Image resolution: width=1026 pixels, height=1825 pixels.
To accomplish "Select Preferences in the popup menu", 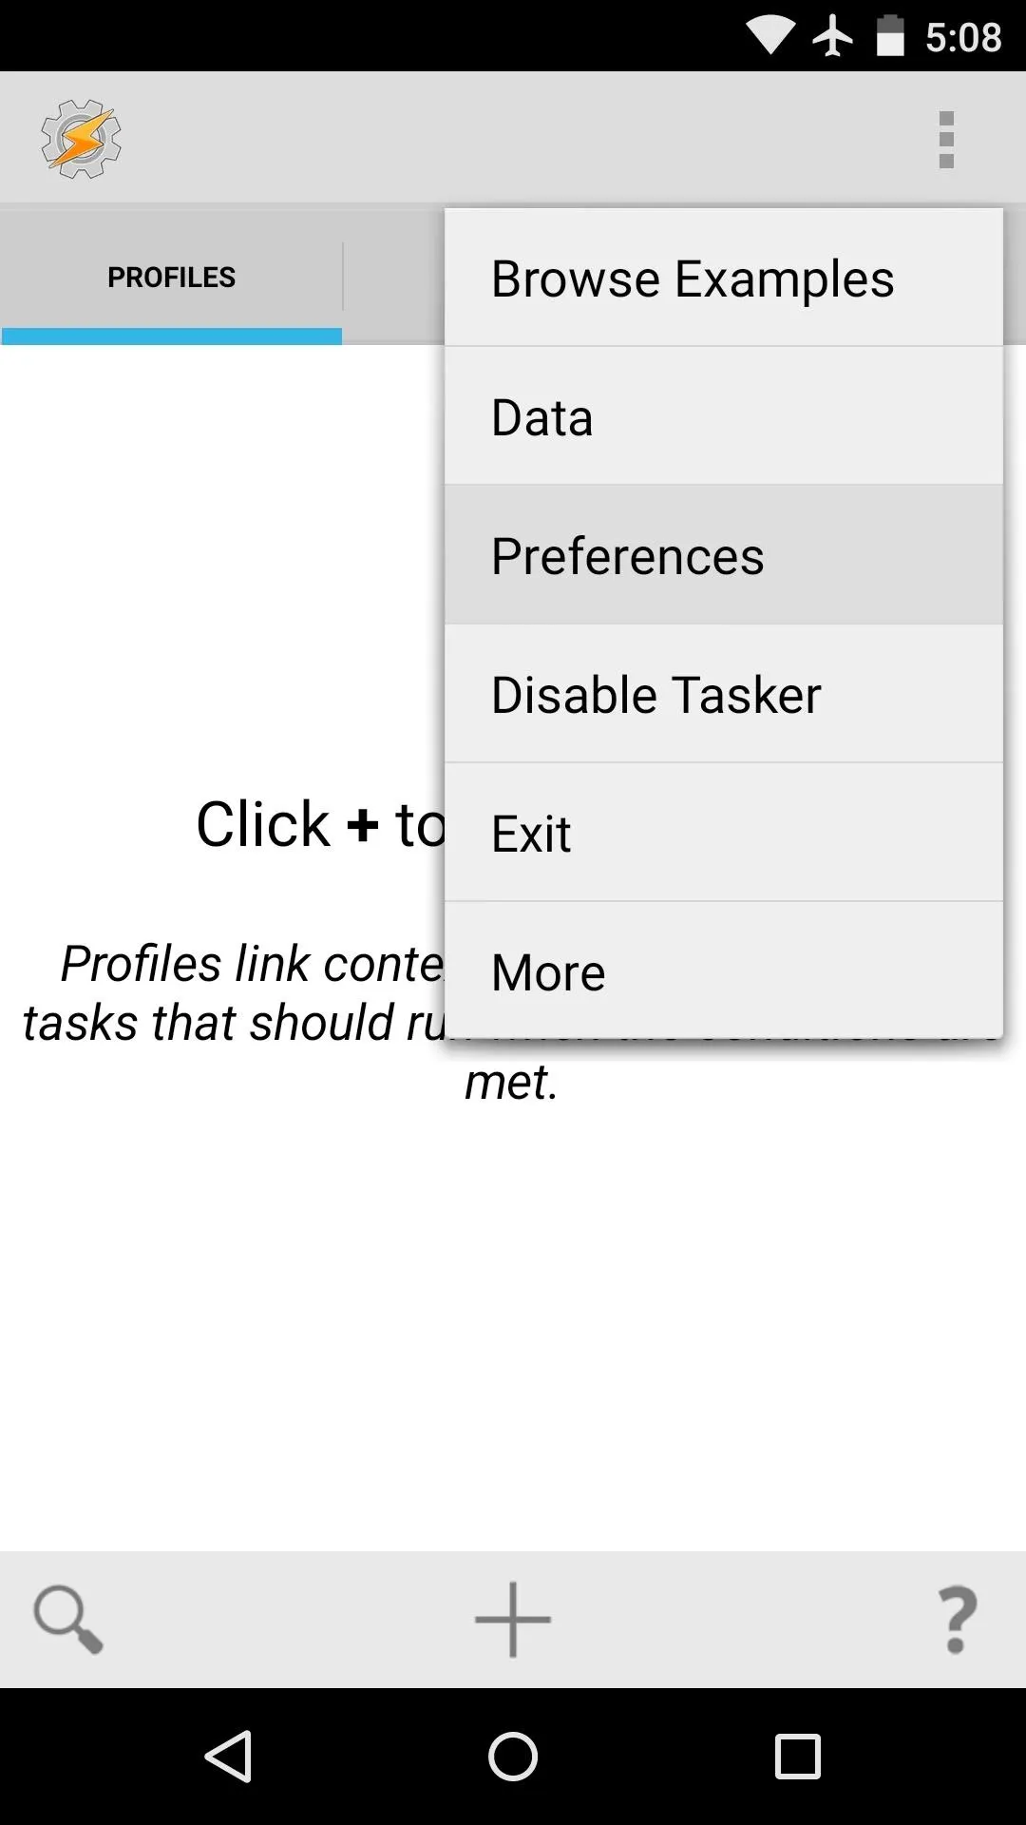I will point(724,555).
